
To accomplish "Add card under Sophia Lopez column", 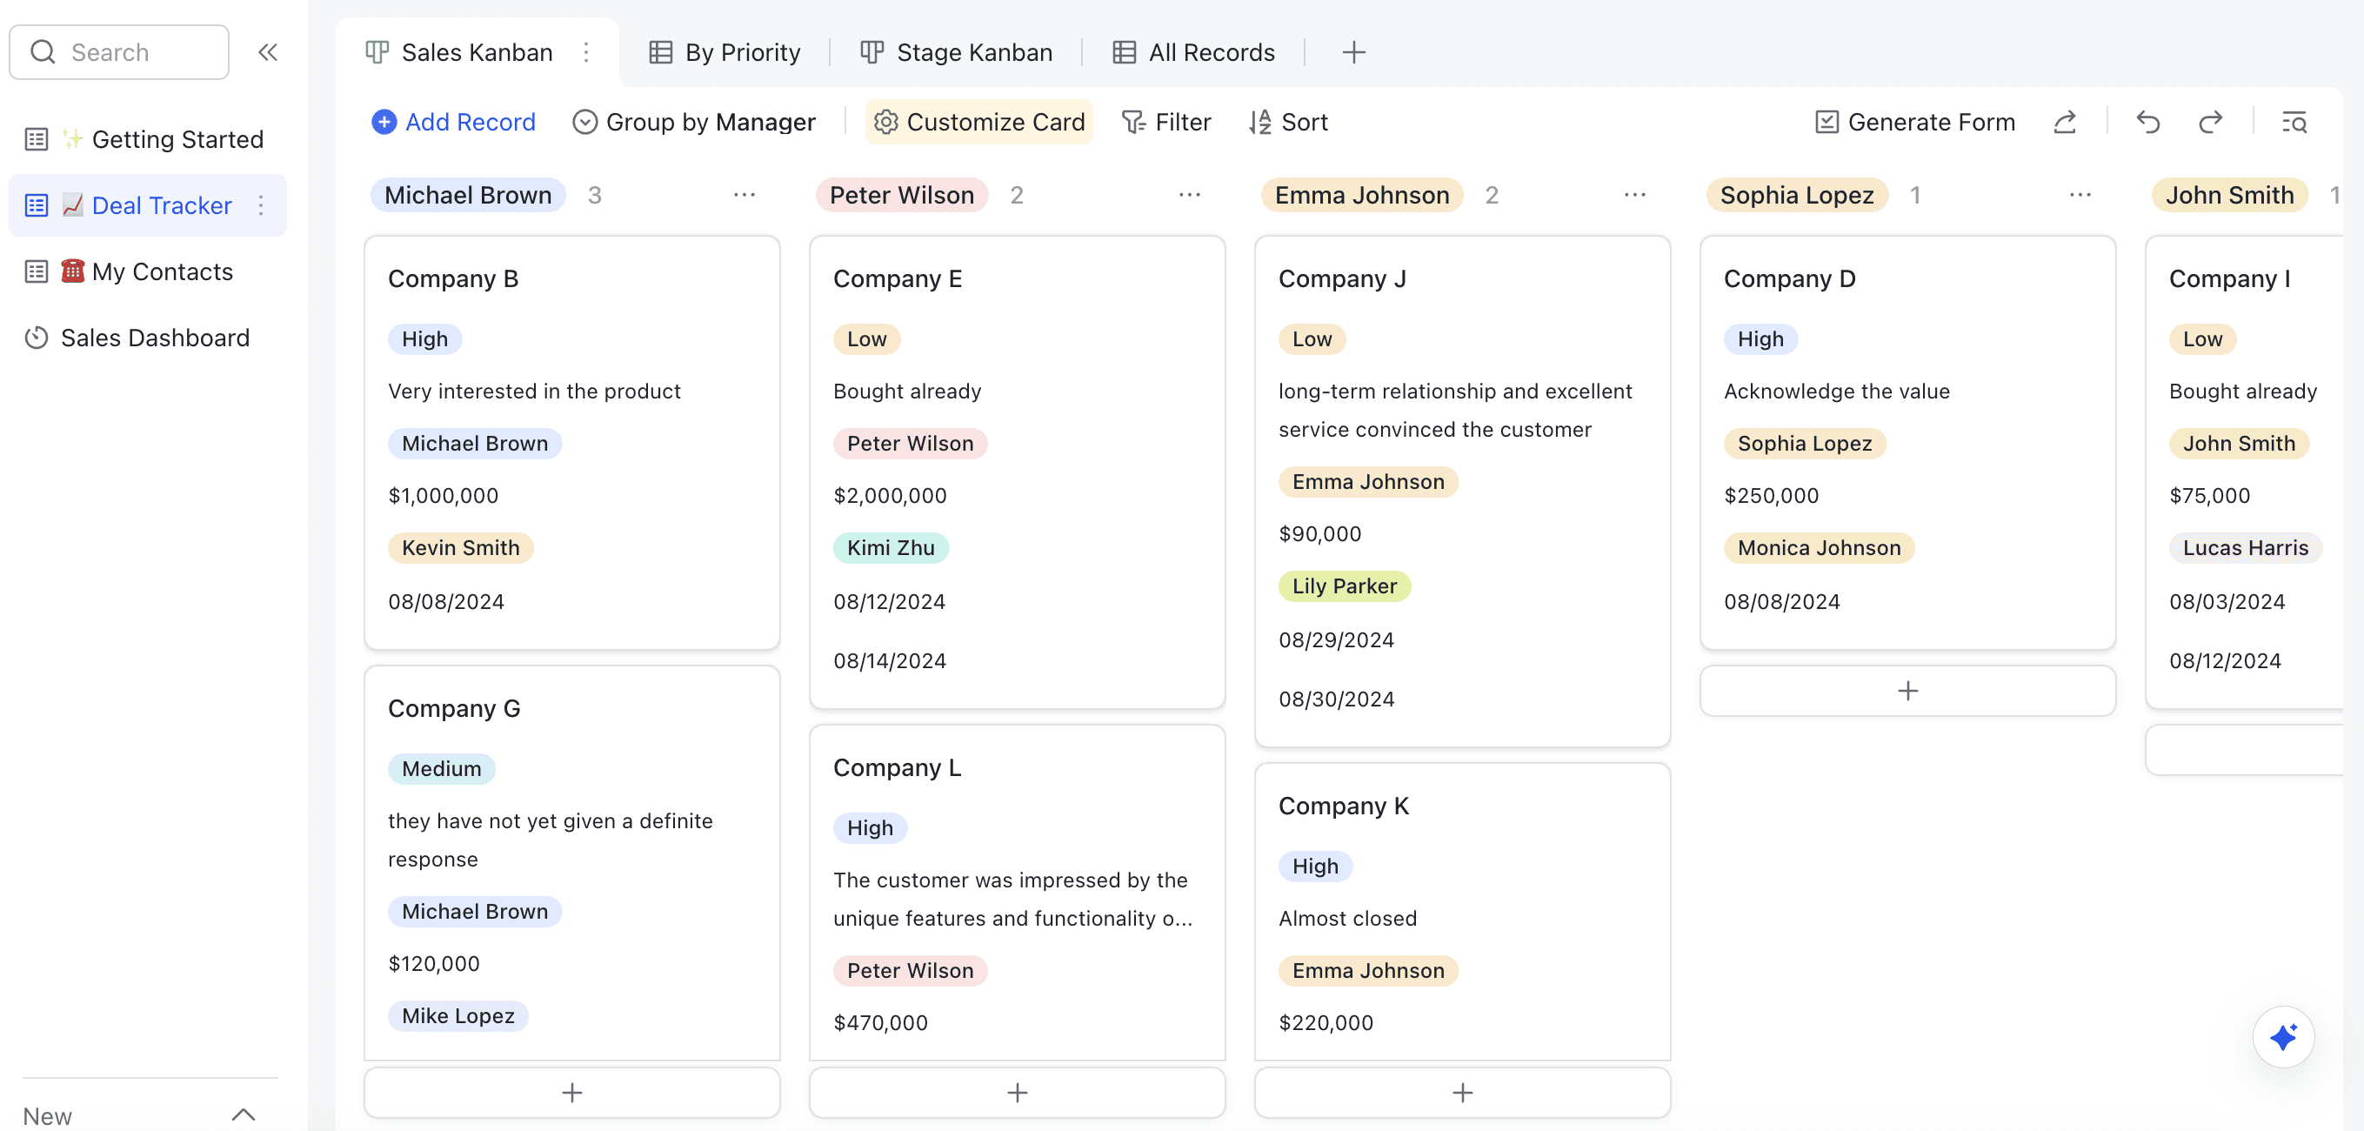I will point(1907,691).
